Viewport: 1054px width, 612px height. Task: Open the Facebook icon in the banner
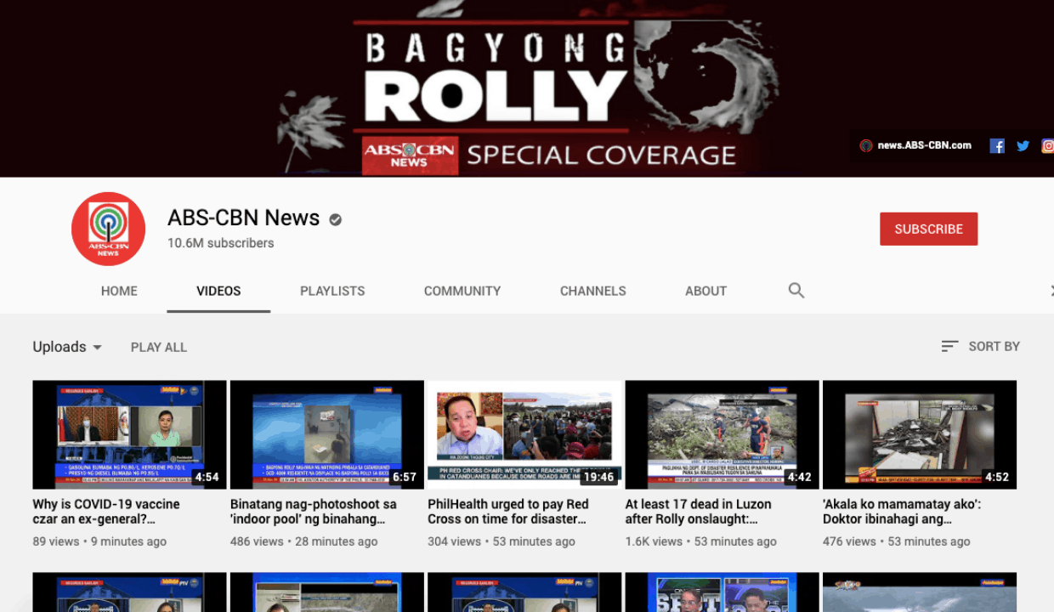click(997, 145)
